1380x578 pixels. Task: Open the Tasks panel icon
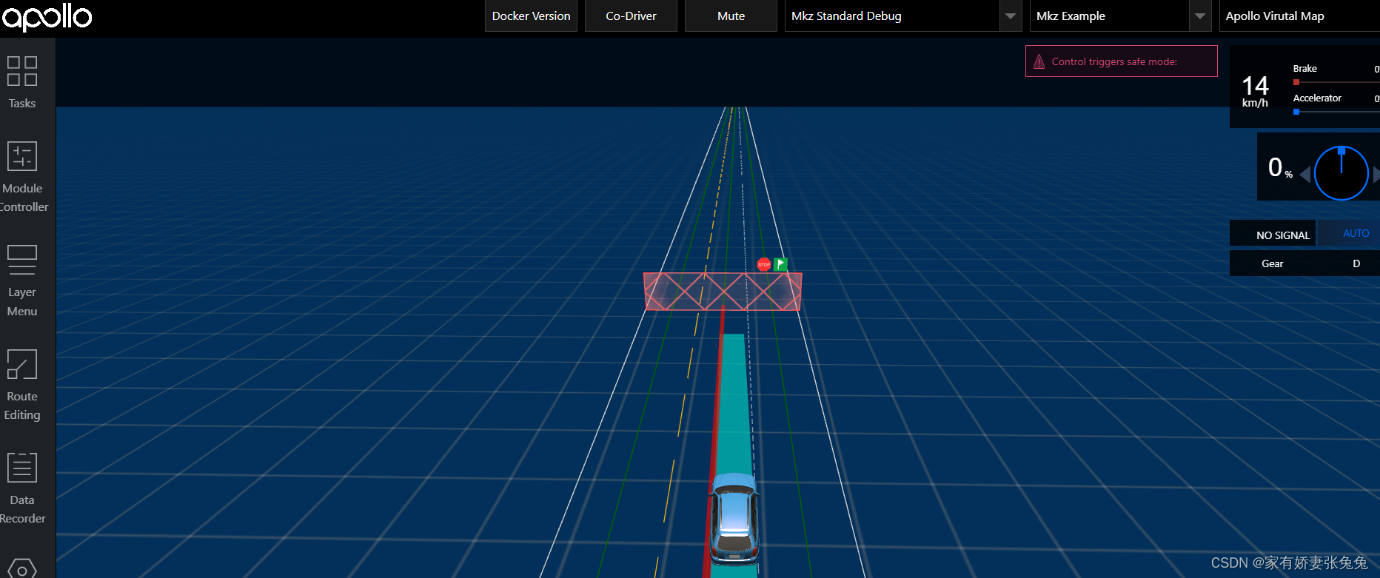click(22, 71)
